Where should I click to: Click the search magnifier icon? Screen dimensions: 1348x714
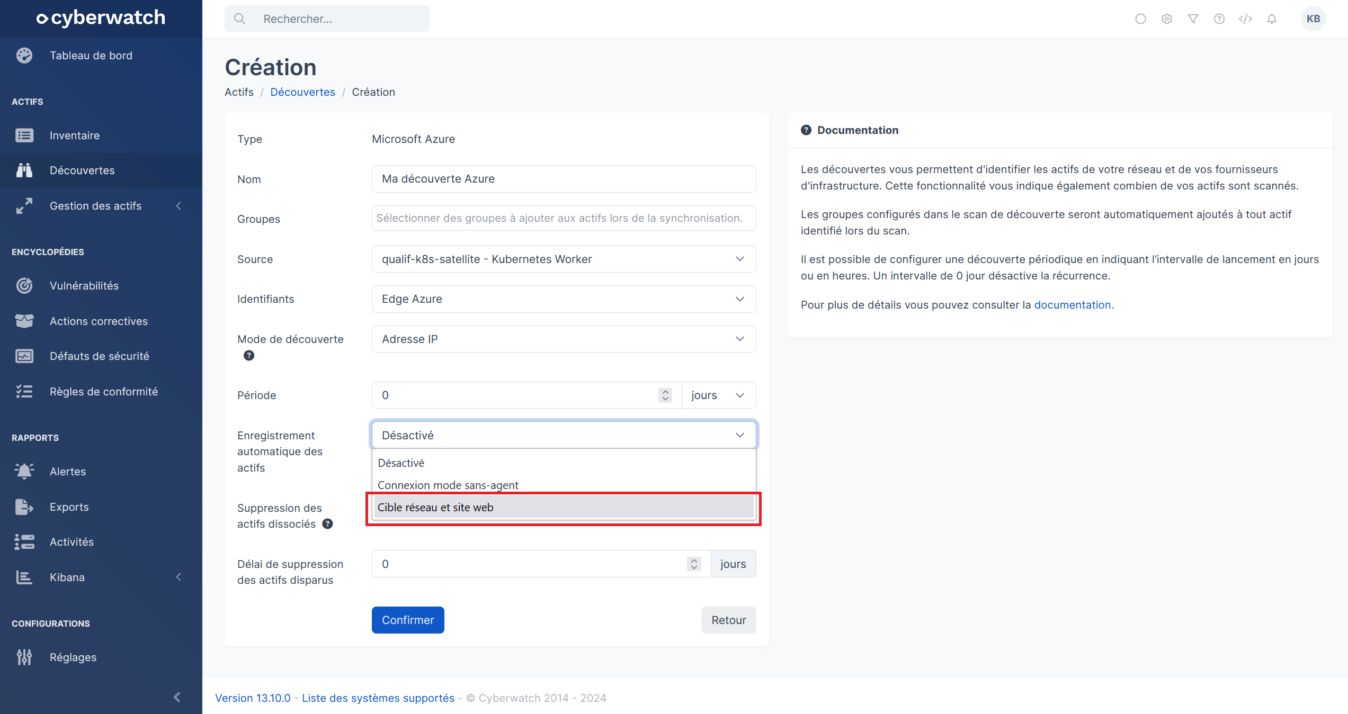240,19
